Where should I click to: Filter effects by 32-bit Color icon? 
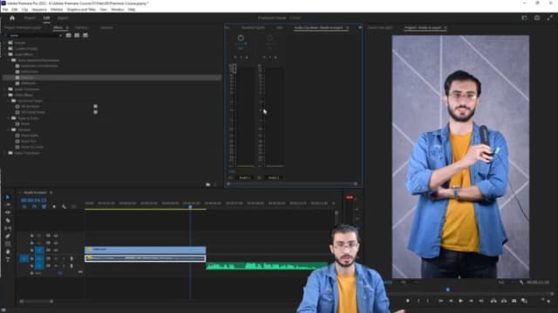point(77,36)
